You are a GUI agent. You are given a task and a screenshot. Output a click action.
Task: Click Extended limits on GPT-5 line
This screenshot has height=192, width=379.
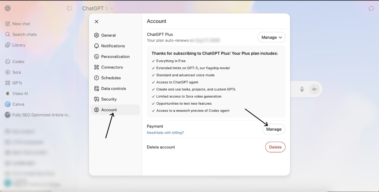coord(193,68)
